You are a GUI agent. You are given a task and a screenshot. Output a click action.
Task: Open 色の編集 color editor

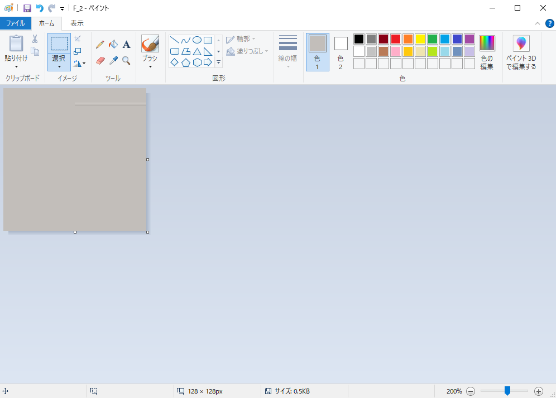click(487, 52)
